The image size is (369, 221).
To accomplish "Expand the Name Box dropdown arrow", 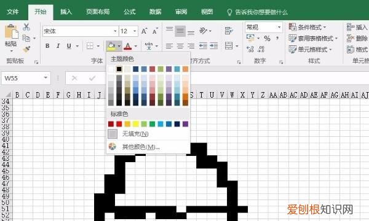I will tap(46, 78).
